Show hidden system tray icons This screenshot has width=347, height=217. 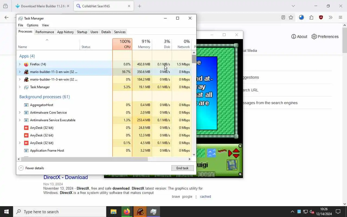(292, 212)
